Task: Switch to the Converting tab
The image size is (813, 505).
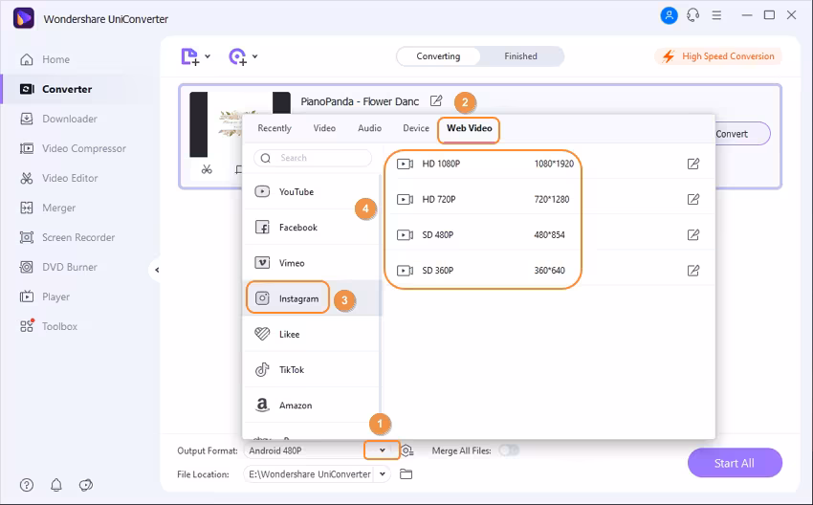Action: 438,56
